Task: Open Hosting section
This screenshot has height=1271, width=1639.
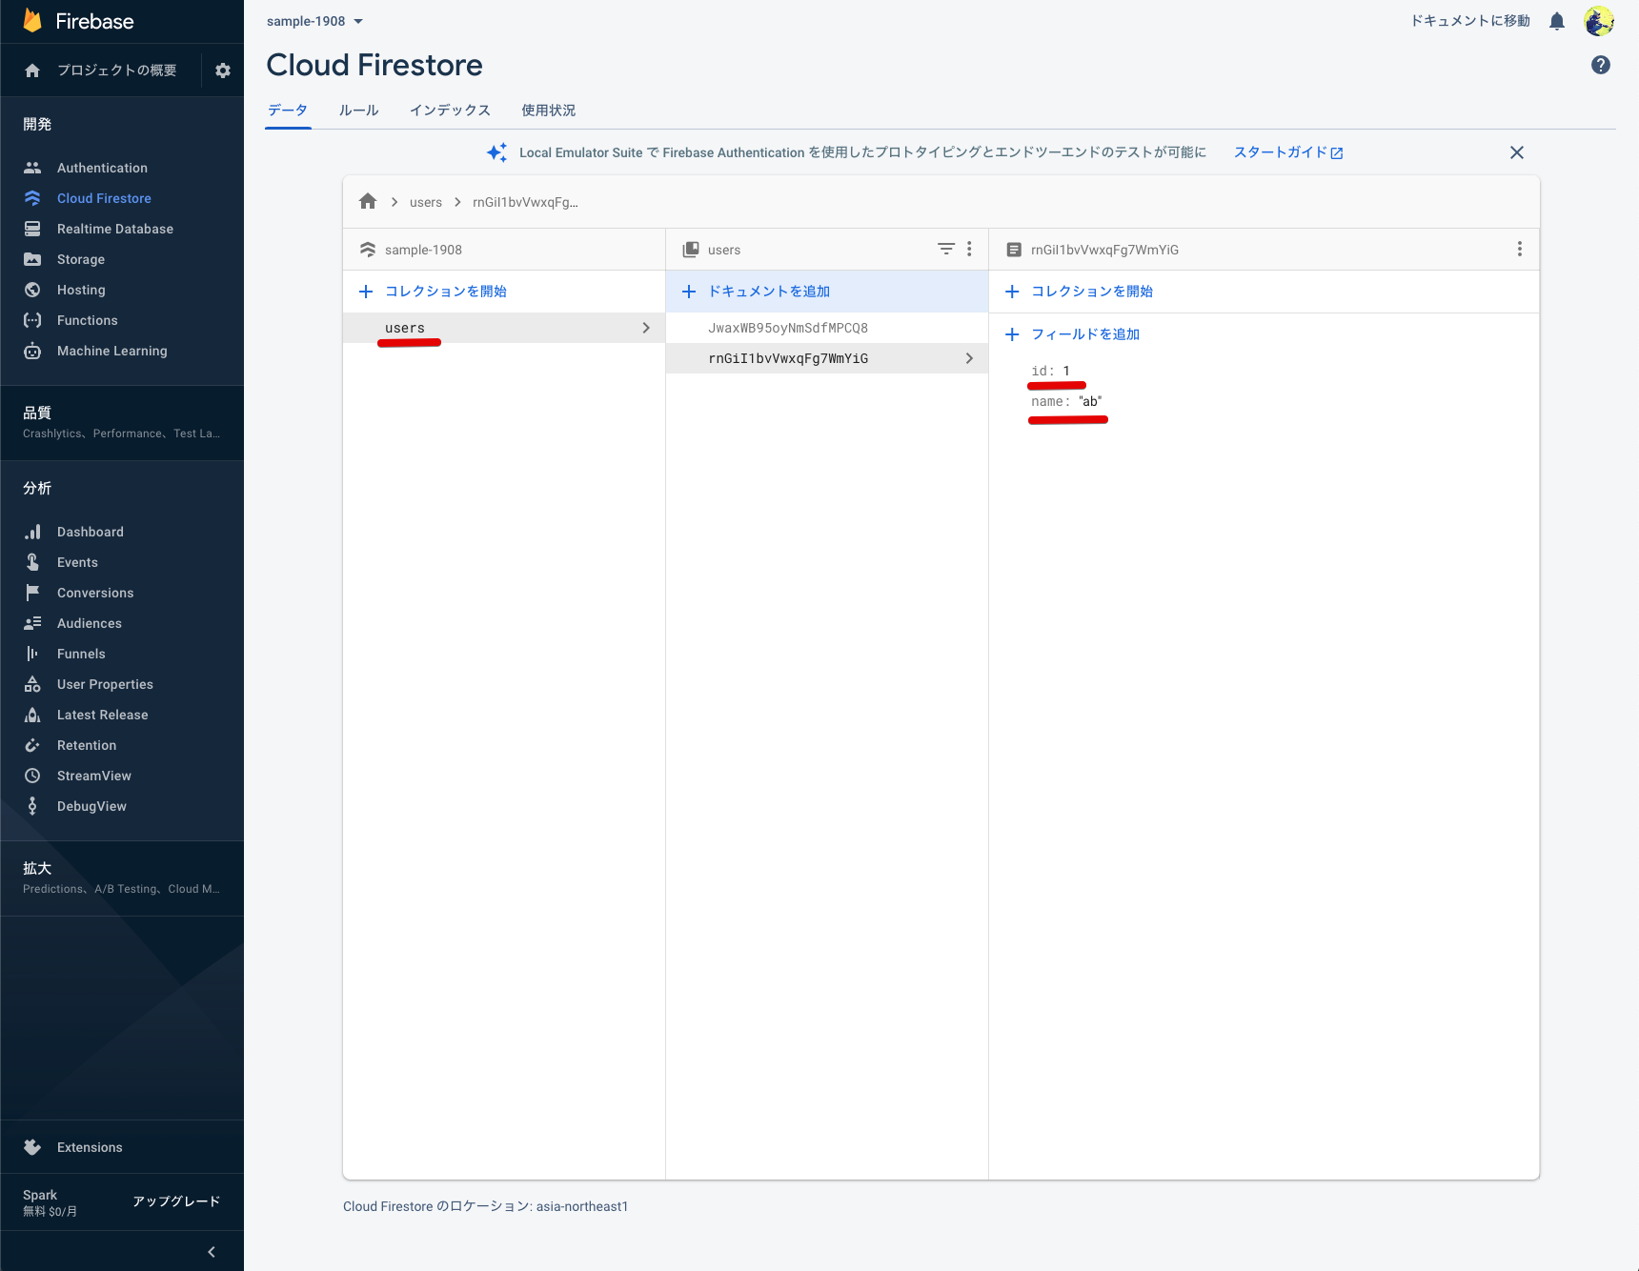Action: (x=81, y=290)
